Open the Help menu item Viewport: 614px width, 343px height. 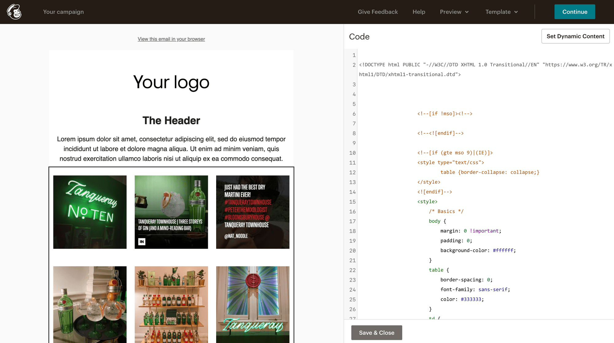click(419, 12)
